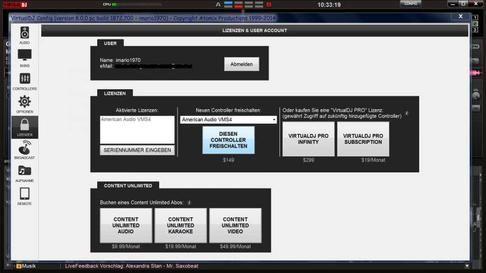486x273 pixels.
Task: Open dropdown arrow at bottom-right status bar
Action: pos(467,266)
